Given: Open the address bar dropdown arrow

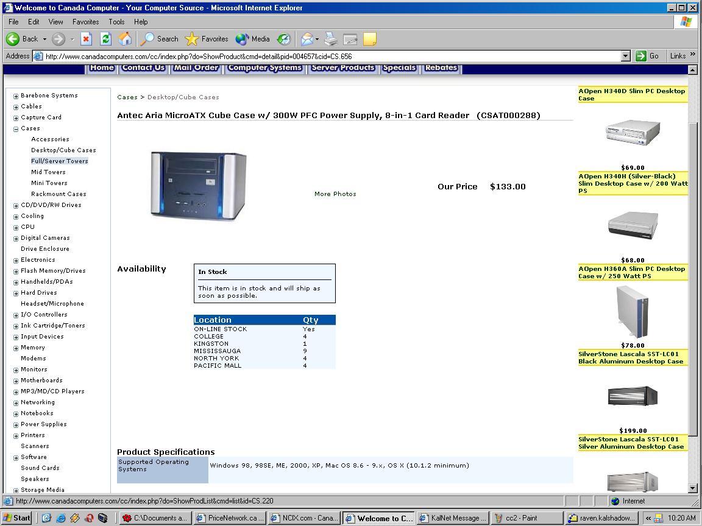Looking at the screenshot, I should point(626,56).
